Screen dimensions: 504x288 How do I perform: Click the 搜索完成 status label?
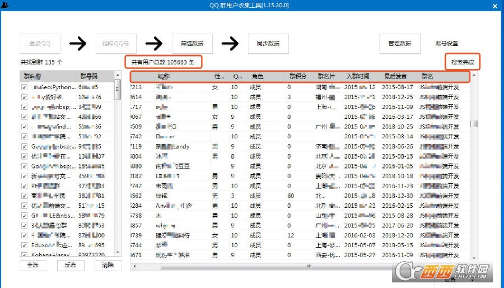[x=463, y=62]
